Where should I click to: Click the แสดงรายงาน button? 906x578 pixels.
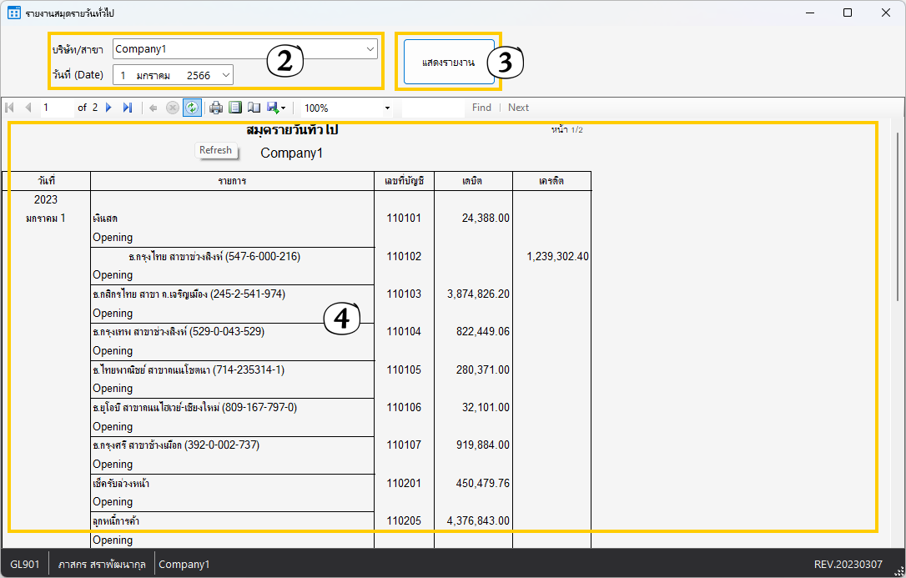(449, 63)
